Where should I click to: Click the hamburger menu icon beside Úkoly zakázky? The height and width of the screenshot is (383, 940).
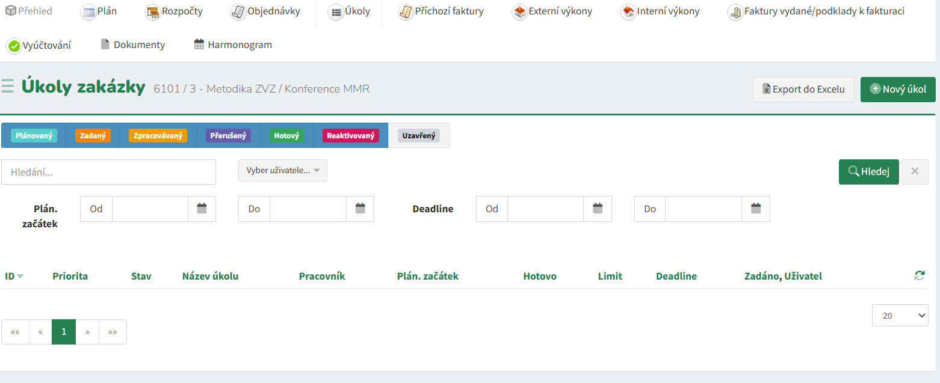tap(8, 87)
